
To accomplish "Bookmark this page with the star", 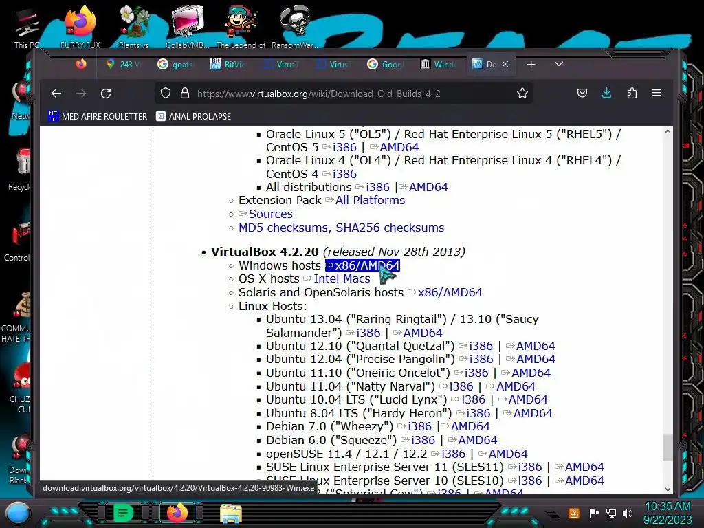I will [x=522, y=93].
